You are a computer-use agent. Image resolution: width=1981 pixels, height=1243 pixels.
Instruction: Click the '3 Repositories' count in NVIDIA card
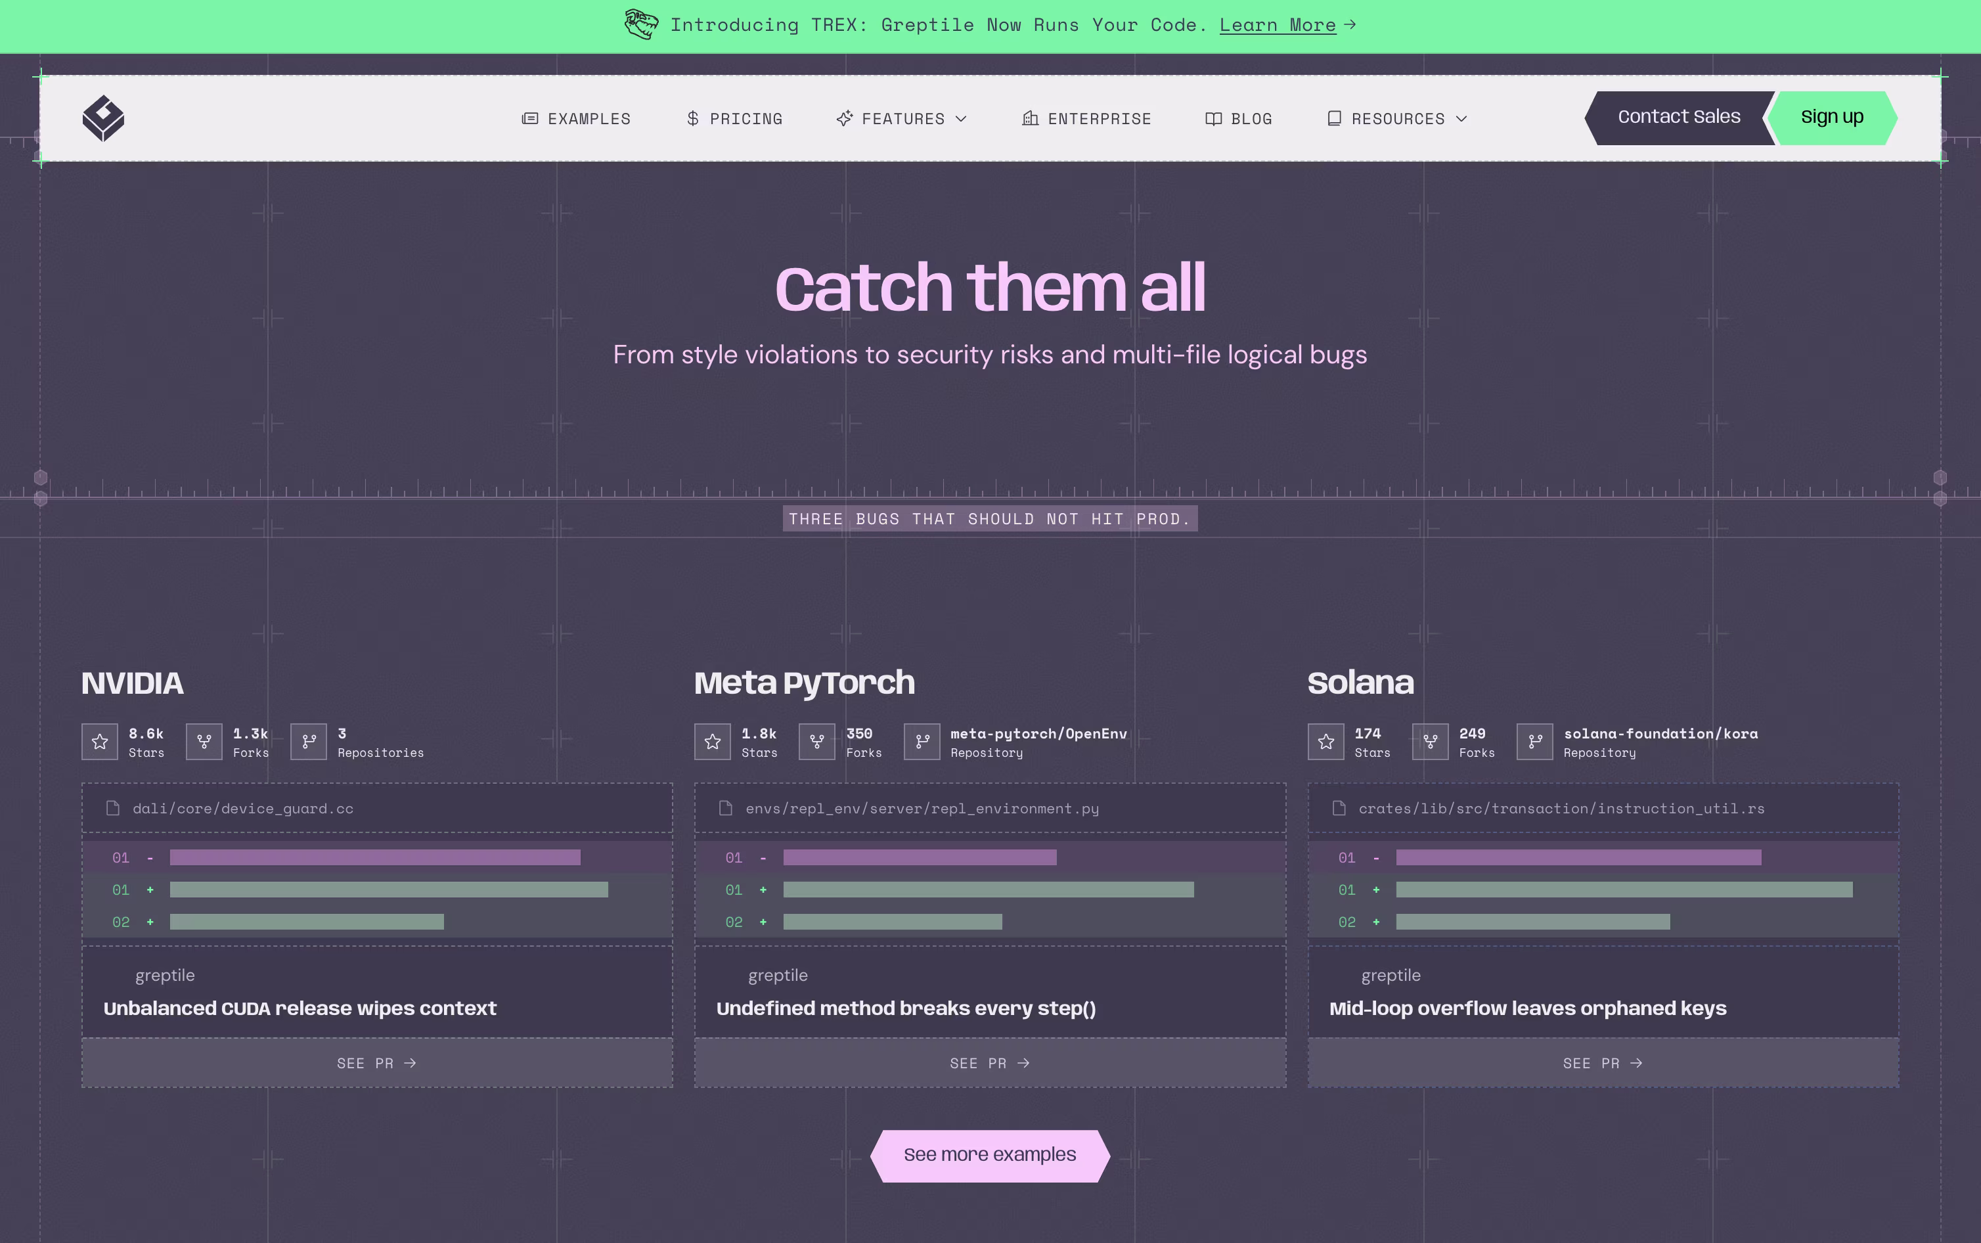point(380,742)
